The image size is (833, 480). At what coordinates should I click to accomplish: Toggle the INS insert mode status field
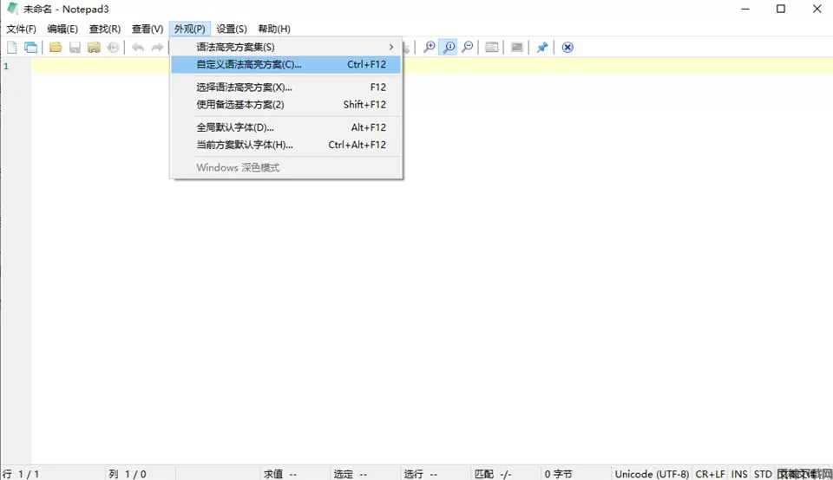pyautogui.click(x=739, y=474)
